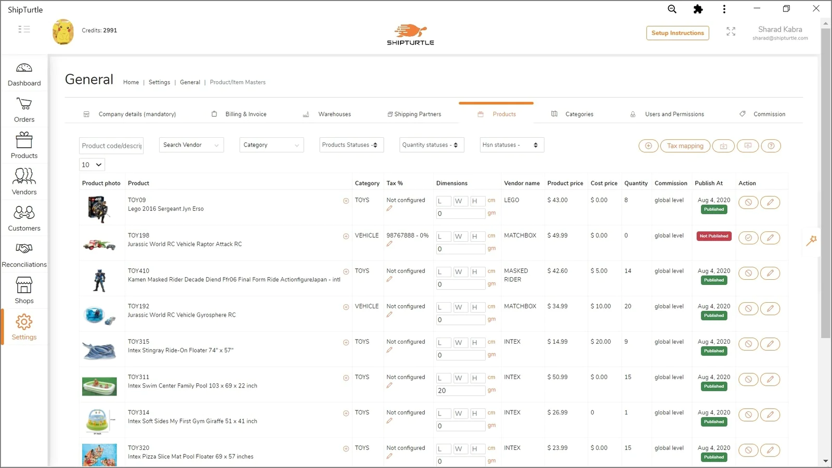This screenshot has width=832, height=468.
Task: Click the add product plus button
Action: tap(648, 146)
